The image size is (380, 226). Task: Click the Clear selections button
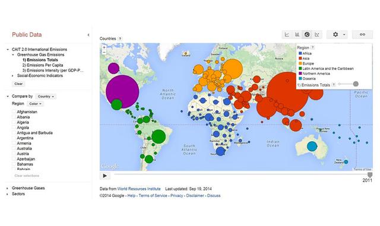click(x=27, y=176)
